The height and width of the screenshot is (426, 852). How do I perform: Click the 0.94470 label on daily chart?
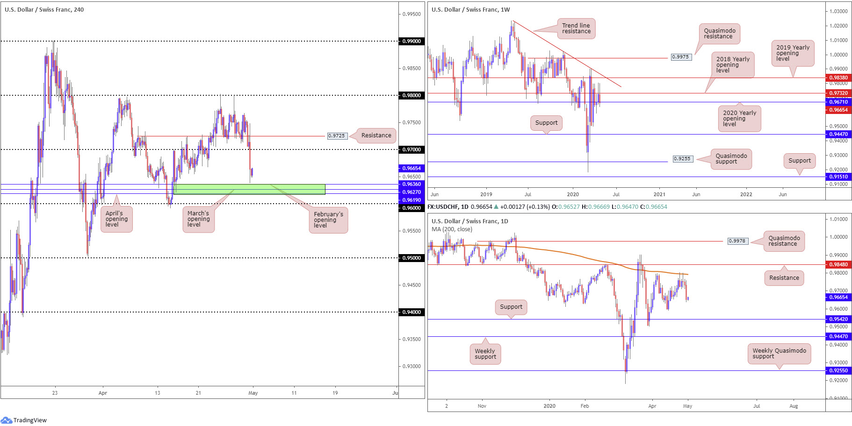pyautogui.click(x=838, y=336)
